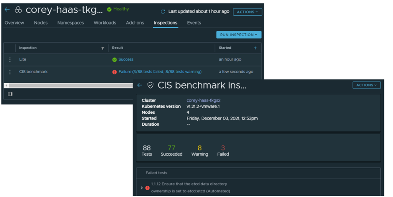Open the RUN INSPECTION dropdown

(239, 35)
